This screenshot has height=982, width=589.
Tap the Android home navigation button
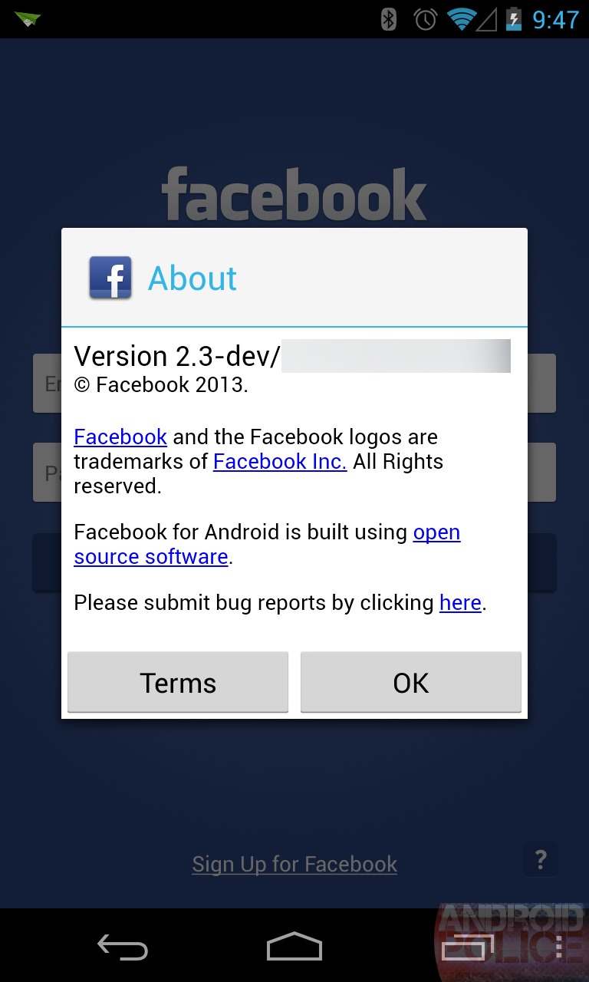[294, 947]
